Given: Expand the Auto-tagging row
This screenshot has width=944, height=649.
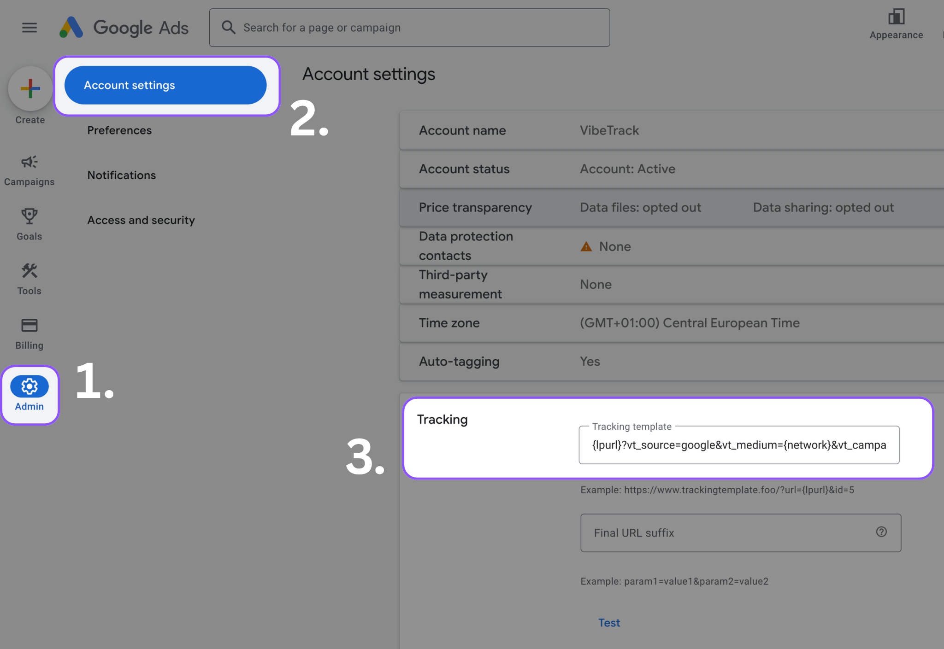Looking at the screenshot, I should pyautogui.click(x=671, y=362).
